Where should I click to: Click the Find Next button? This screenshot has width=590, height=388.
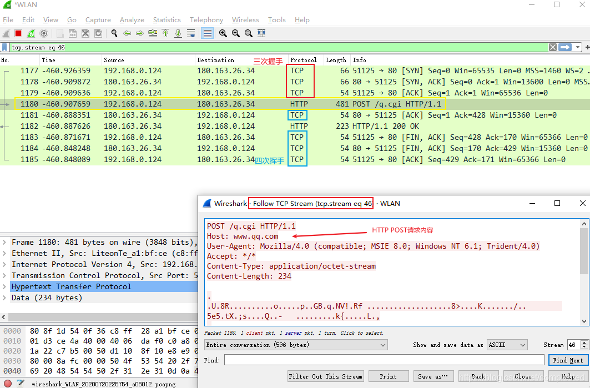click(x=568, y=360)
